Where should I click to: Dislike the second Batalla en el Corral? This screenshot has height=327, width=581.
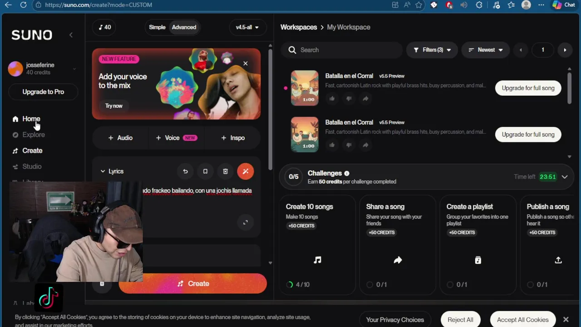349,145
